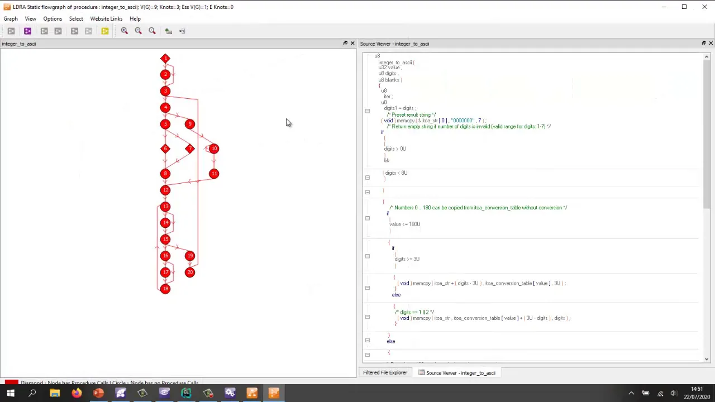Image resolution: width=715 pixels, height=402 pixels.
Task: Click the yellow flowgraph toolbar icon
Action: (x=104, y=31)
